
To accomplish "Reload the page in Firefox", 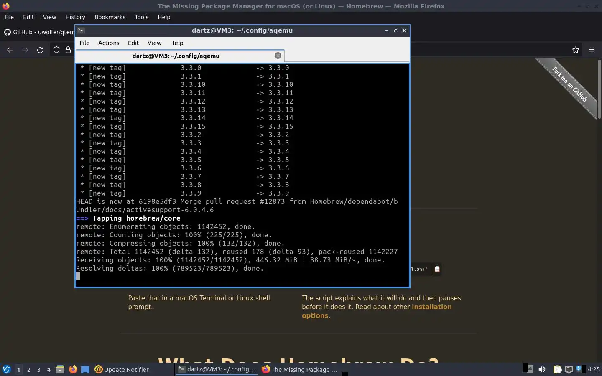I will [40, 50].
